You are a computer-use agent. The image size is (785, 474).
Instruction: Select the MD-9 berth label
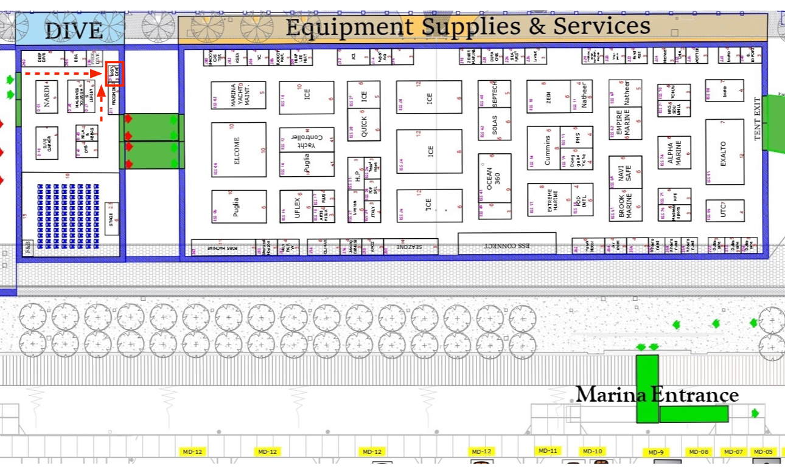coord(656,452)
